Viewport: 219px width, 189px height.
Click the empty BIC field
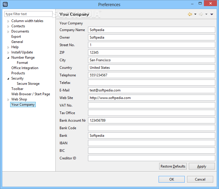(x=152, y=150)
